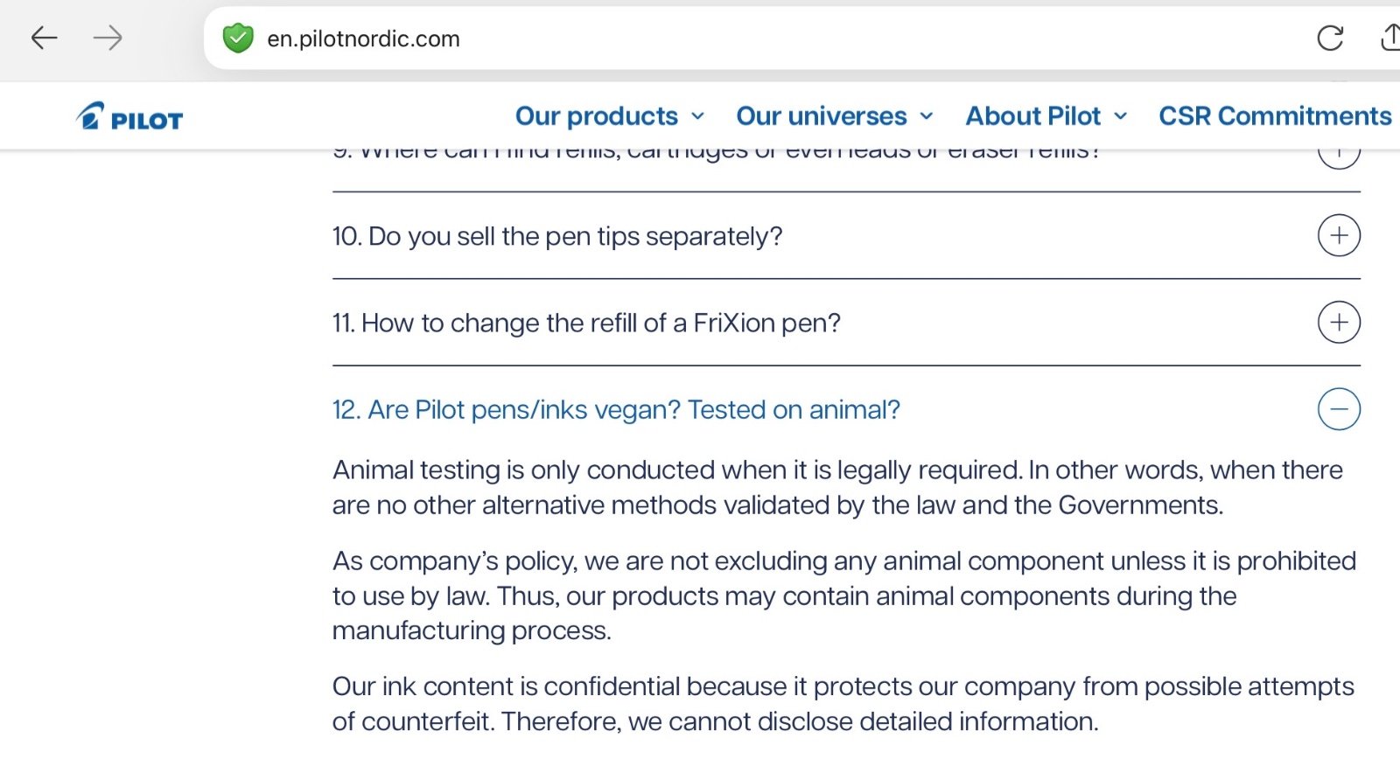The image size is (1400, 759).
Task: Click the browser forward arrow
Action: pyautogui.click(x=108, y=38)
